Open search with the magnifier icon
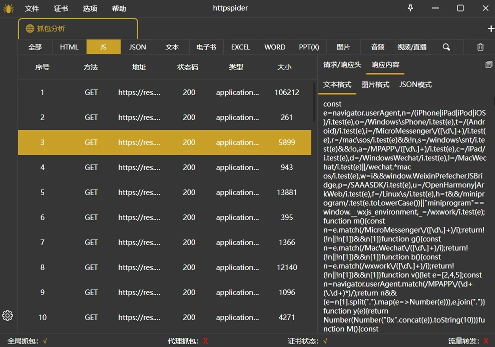495x347 pixels. [446, 47]
